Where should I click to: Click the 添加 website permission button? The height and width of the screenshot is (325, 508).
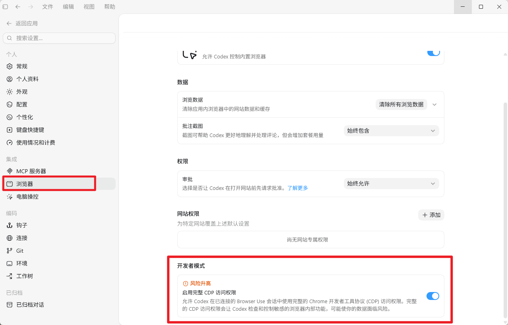pyautogui.click(x=431, y=215)
